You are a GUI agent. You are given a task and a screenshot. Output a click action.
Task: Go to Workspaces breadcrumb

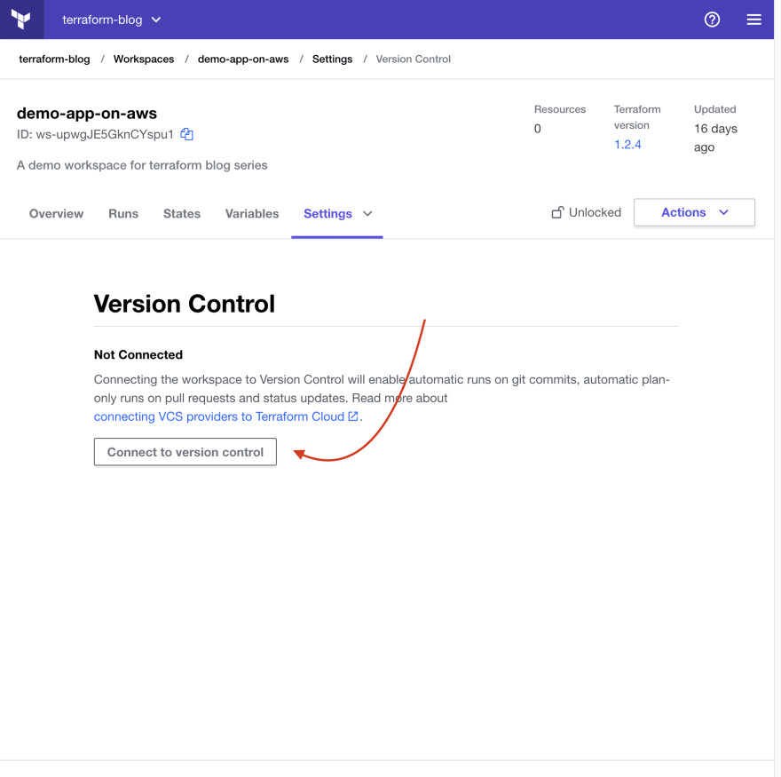coord(144,59)
